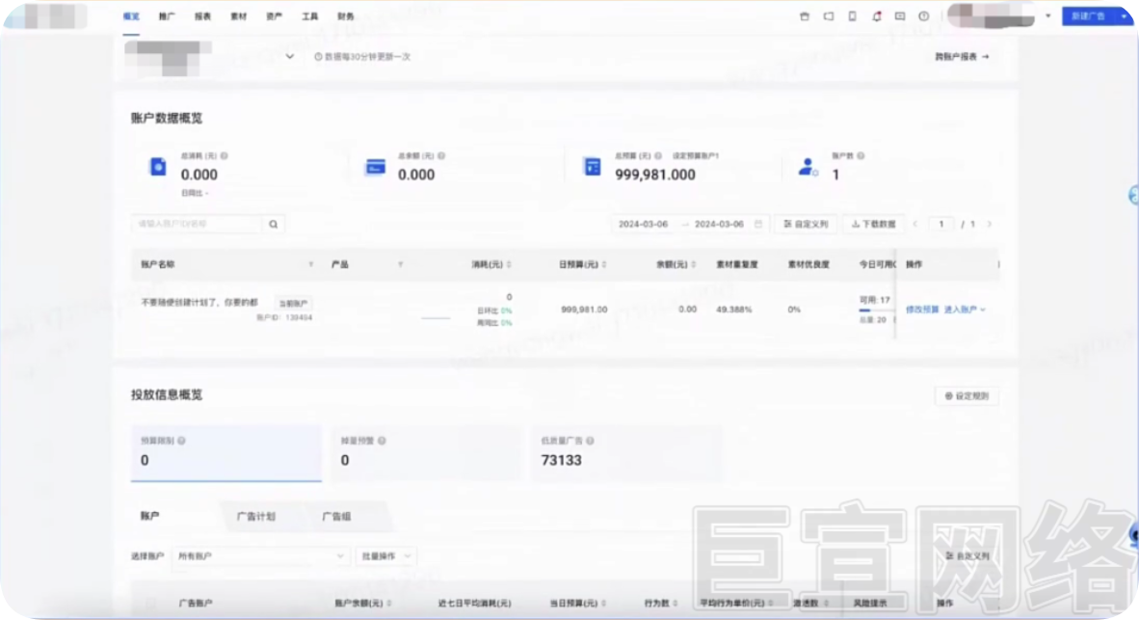Click the 下载数据 button

point(873,224)
